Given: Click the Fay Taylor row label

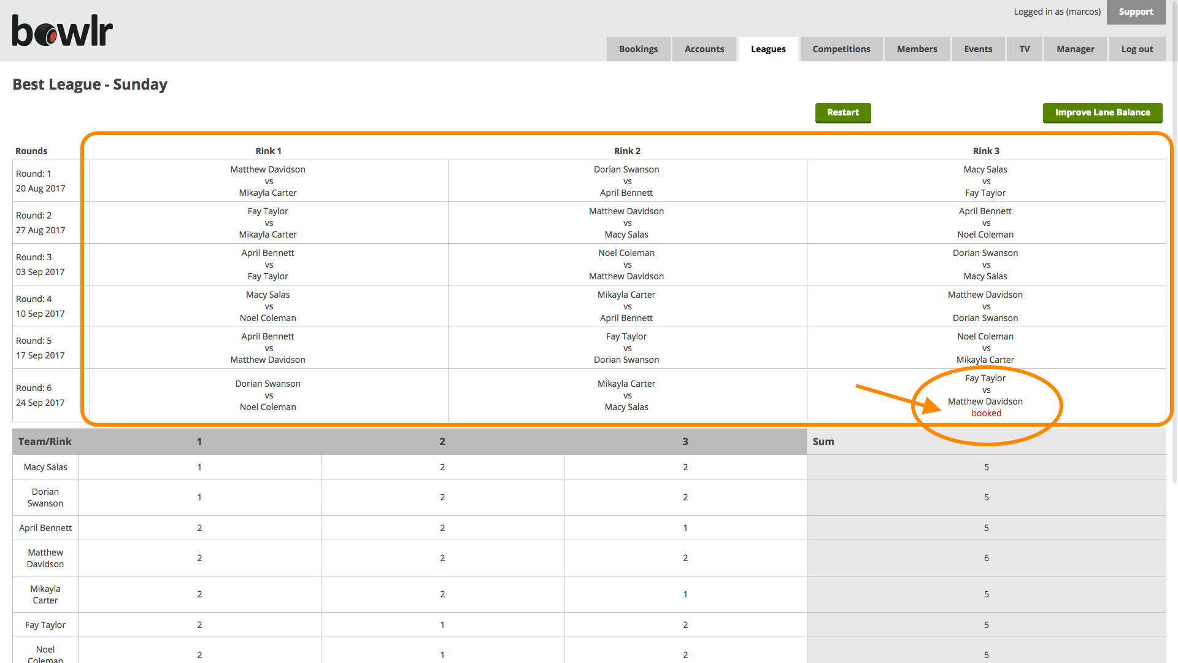Looking at the screenshot, I should [x=45, y=625].
